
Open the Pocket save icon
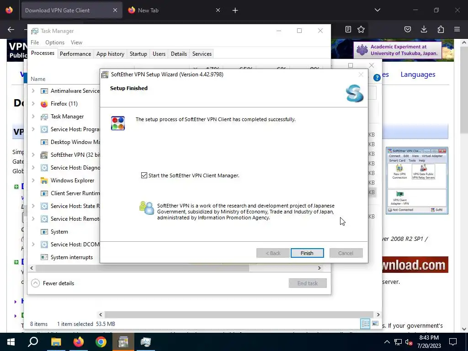[407, 29]
